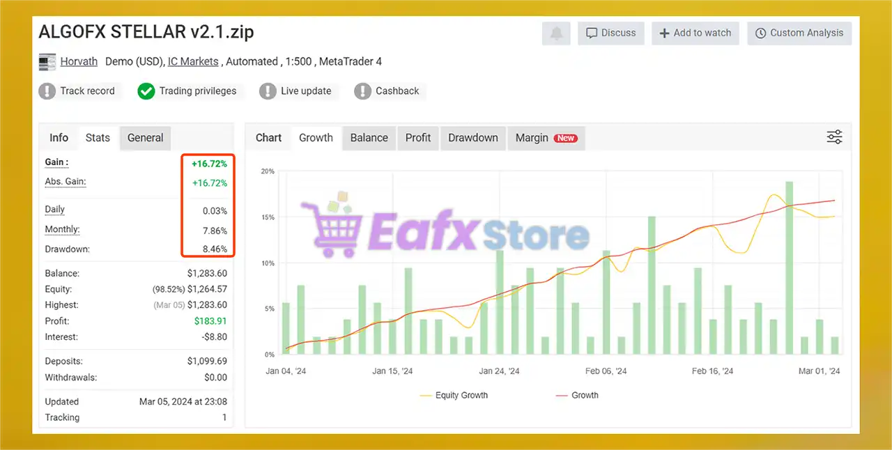Click the Mar 01, '24 axis label
Viewport: 892px width, 450px height.
point(819,371)
